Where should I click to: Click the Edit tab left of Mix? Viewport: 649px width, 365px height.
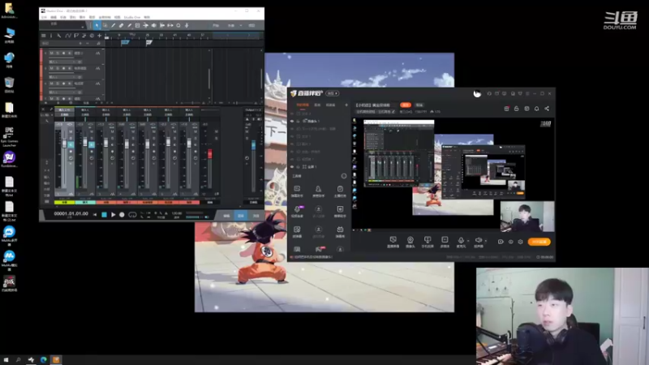(226, 216)
